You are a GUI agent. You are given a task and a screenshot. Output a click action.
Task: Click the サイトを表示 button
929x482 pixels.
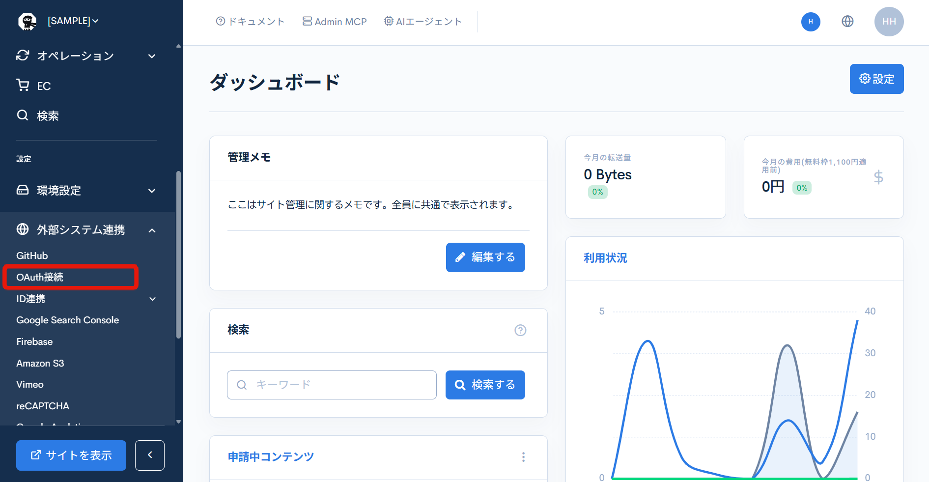[71, 455]
